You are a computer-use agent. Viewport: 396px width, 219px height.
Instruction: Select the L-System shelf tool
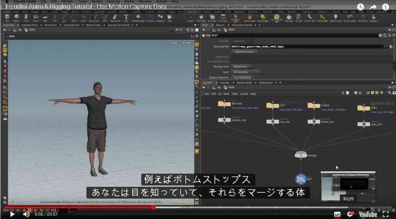pos(150,17)
